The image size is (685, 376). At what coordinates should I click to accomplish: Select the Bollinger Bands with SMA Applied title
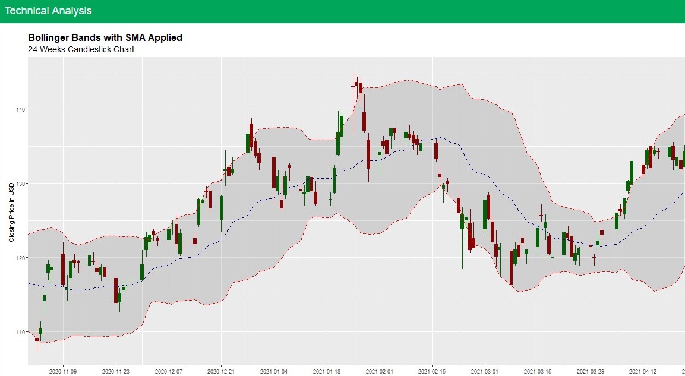click(x=105, y=37)
